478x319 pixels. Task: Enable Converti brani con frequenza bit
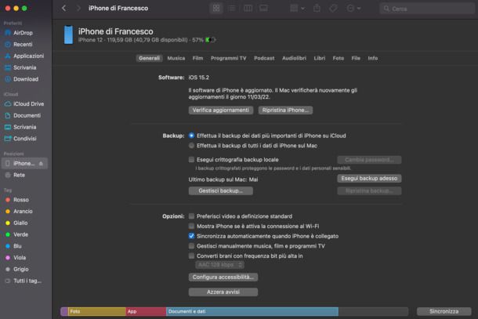191,256
